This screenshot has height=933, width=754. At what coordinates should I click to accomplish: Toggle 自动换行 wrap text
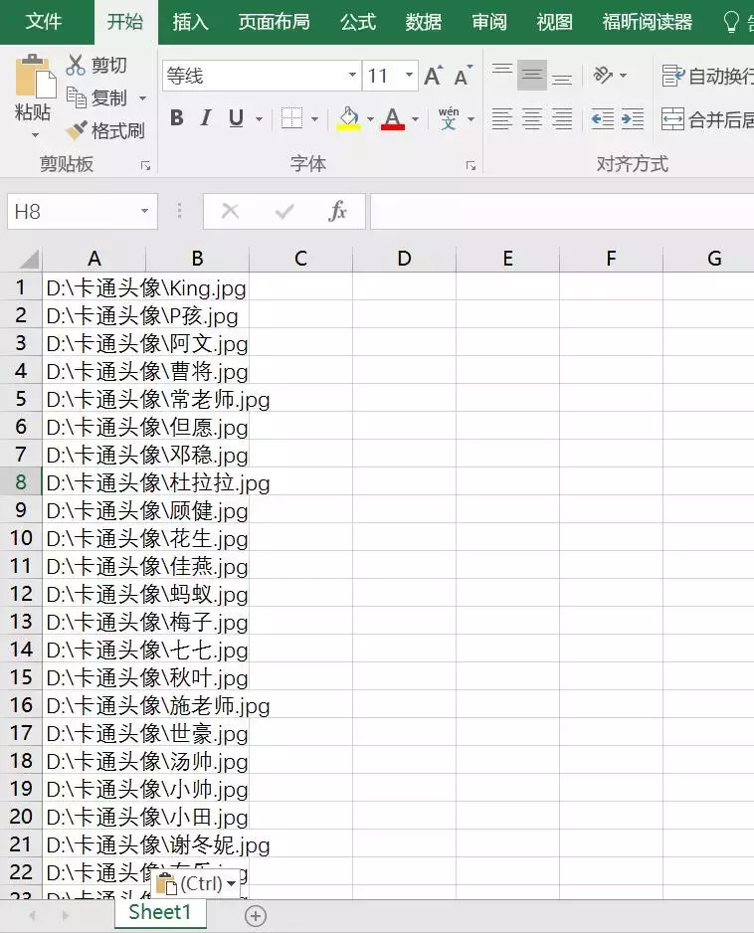(x=707, y=76)
